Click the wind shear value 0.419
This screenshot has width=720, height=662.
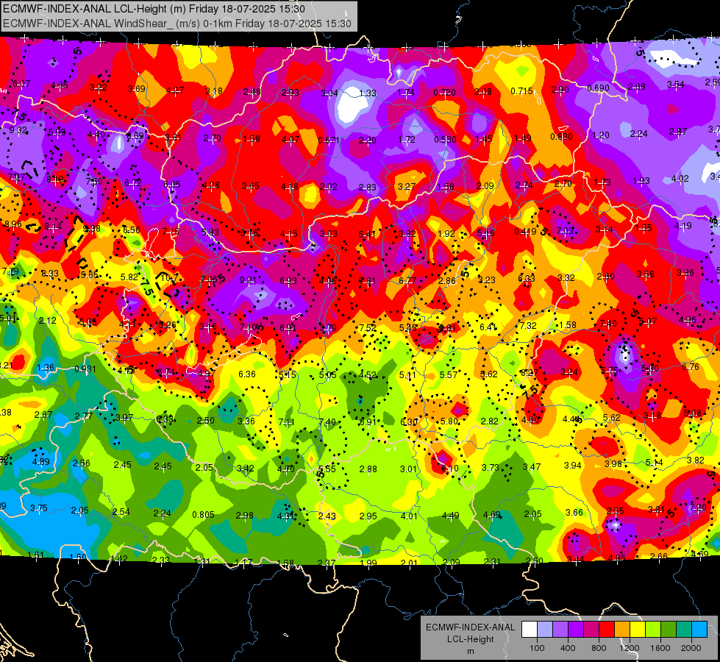tap(525, 231)
